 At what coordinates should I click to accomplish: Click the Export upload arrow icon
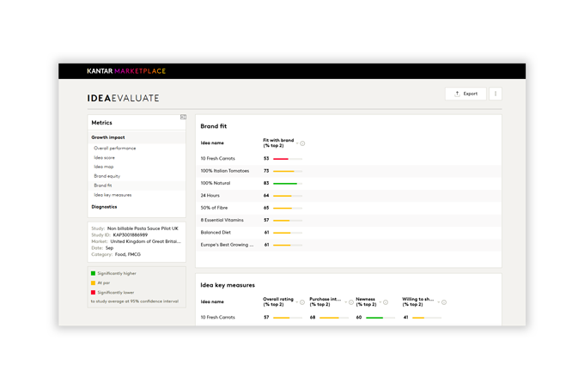coord(457,94)
